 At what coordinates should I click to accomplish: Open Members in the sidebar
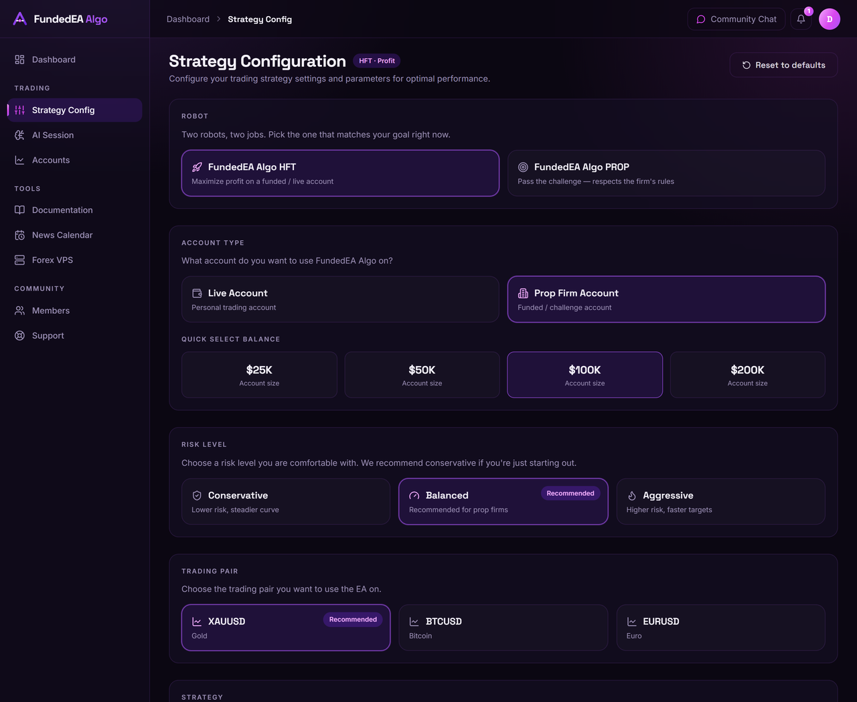click(x=75, y=311)
